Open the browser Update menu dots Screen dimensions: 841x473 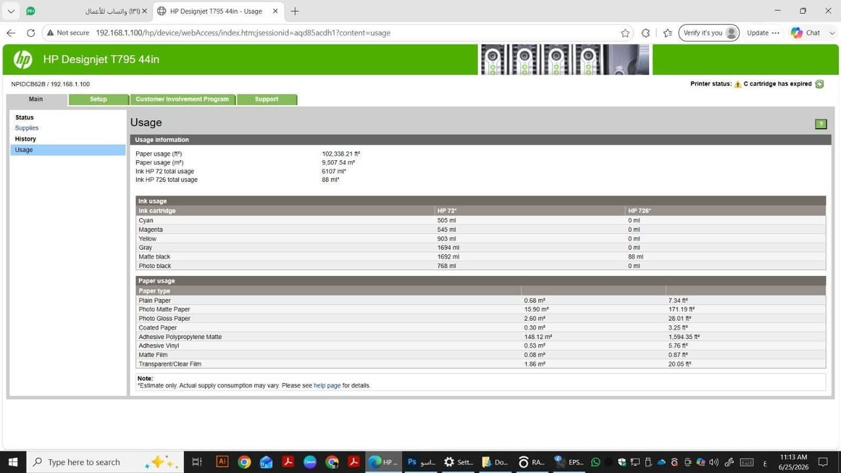coord(776,33)
